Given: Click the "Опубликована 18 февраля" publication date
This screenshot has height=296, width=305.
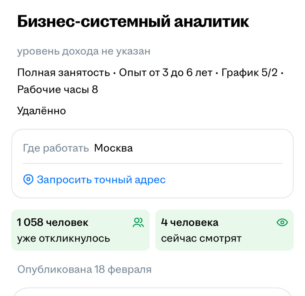Looking at the screenshot, I should click(x=84, y=270).
